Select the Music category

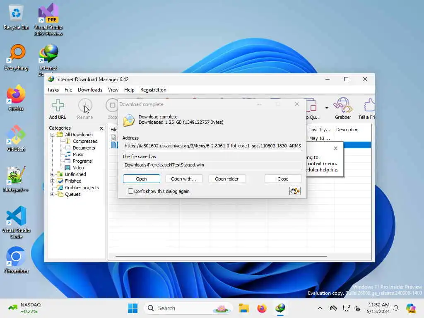click(78, 154)
